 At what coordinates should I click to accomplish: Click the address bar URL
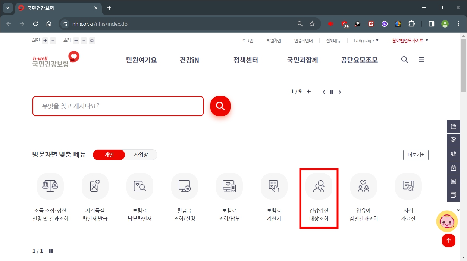[100, 24]
